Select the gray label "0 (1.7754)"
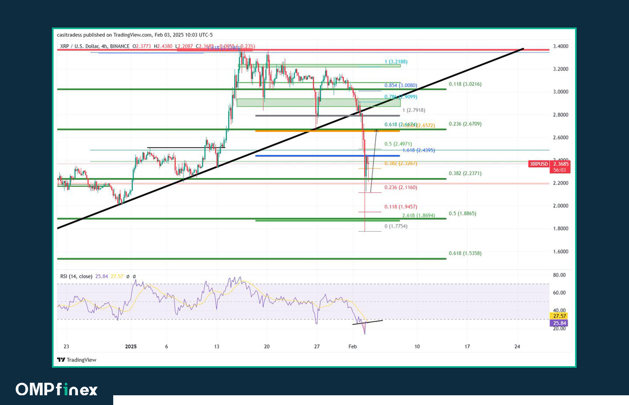The width and height of the screenshot is (629, 405). point(396,226)
